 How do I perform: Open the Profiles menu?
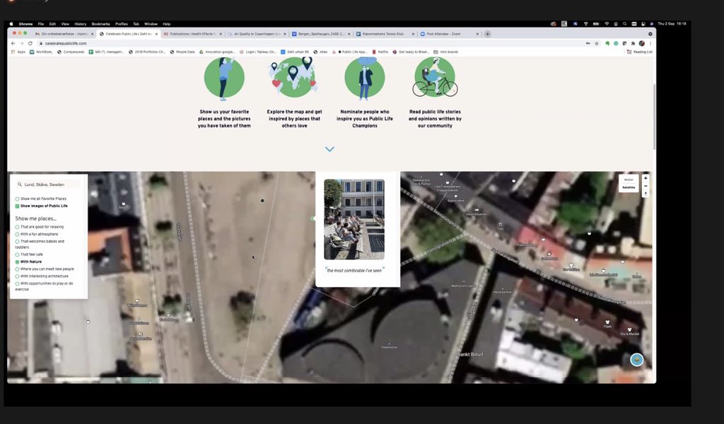pos(122,24)
